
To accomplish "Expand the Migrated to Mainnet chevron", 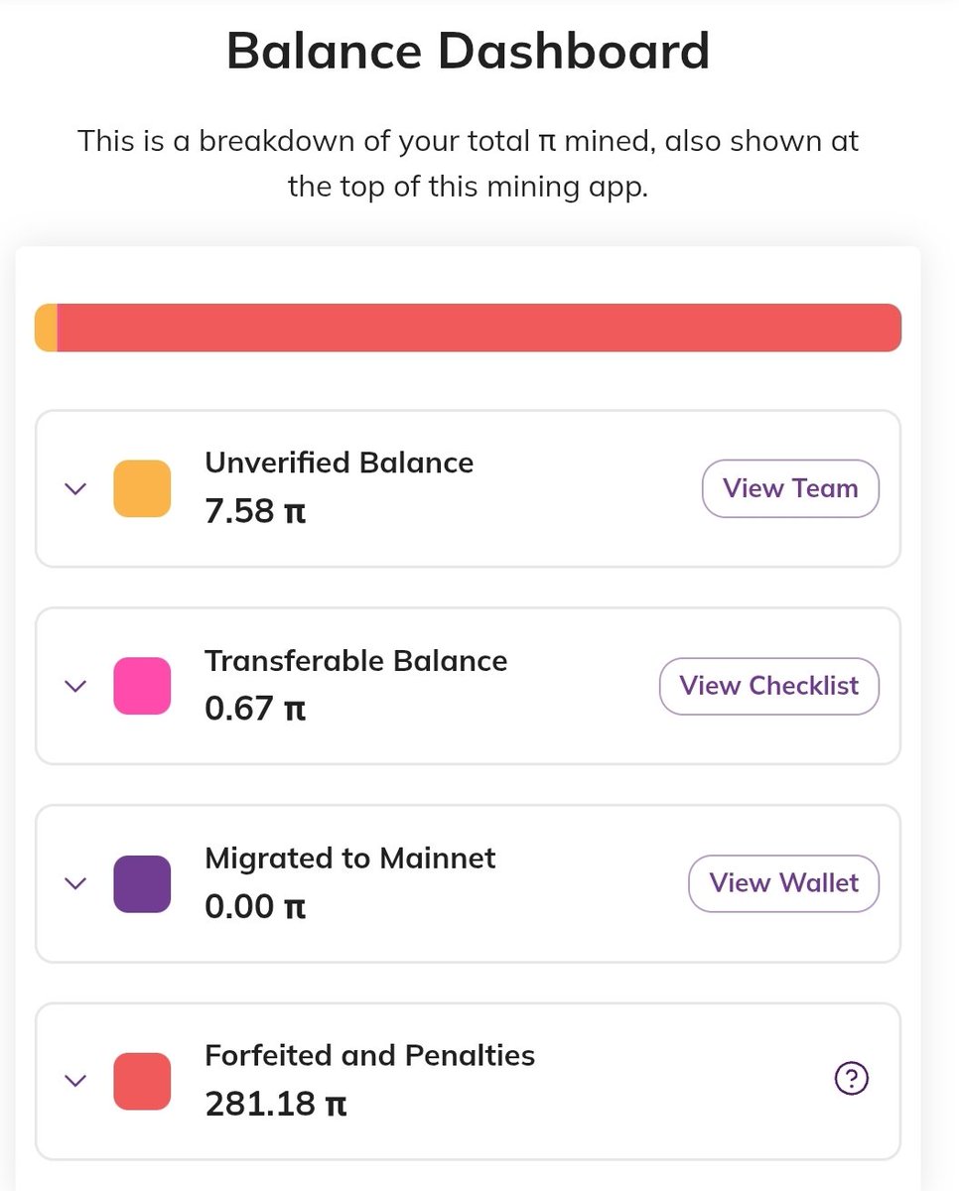I will tap(75, 883).
